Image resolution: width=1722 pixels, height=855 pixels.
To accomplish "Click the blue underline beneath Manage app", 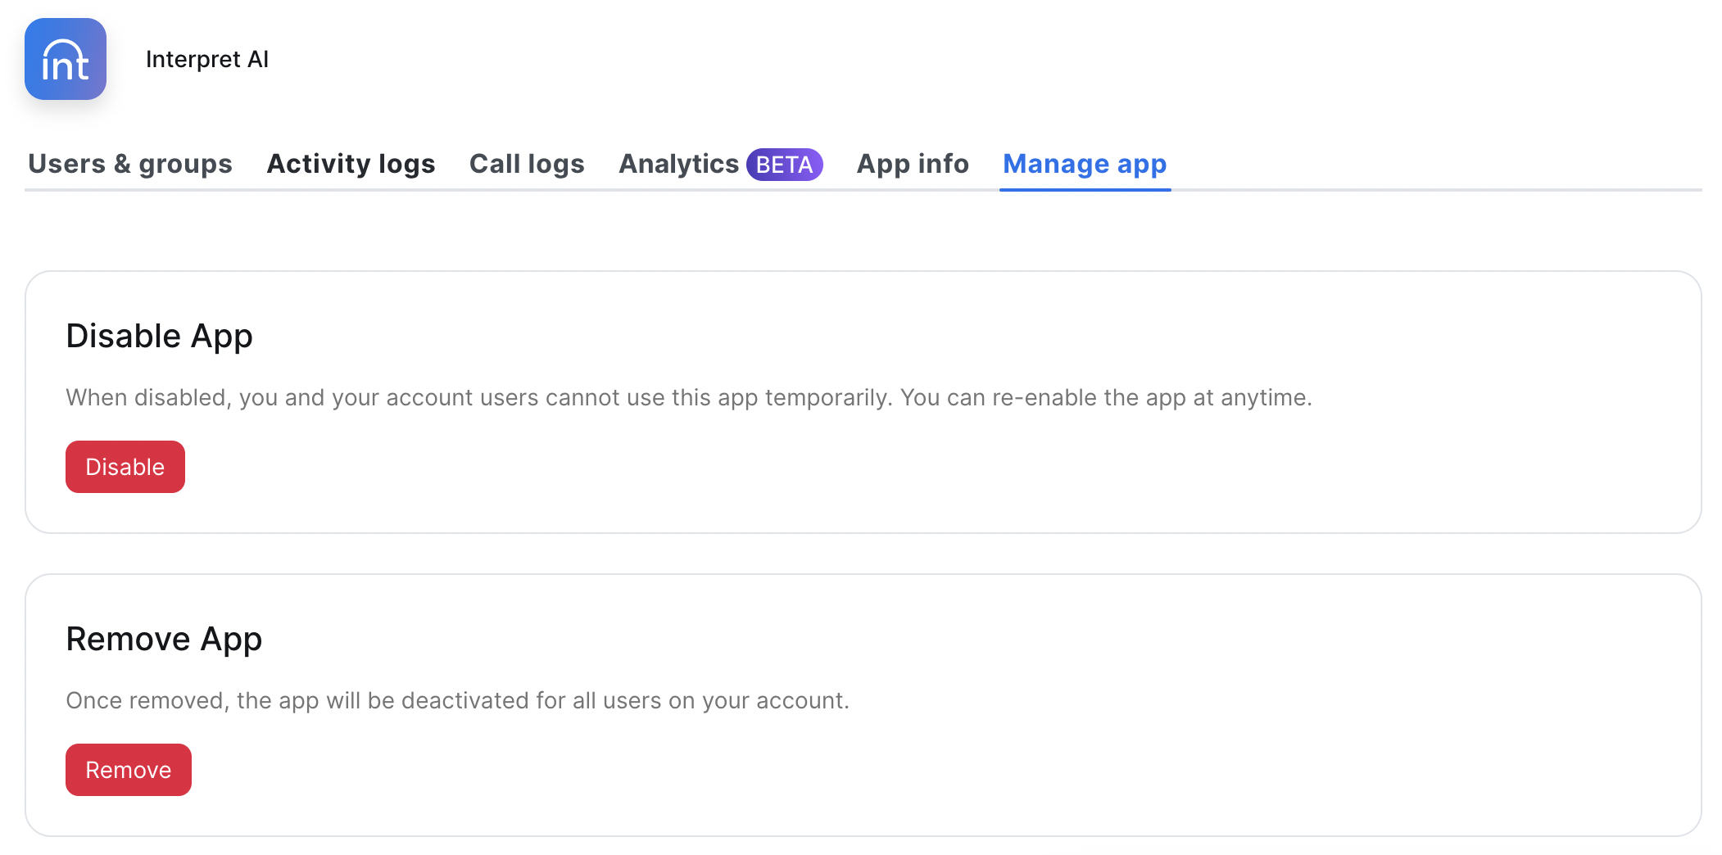I will [1085, 189].
